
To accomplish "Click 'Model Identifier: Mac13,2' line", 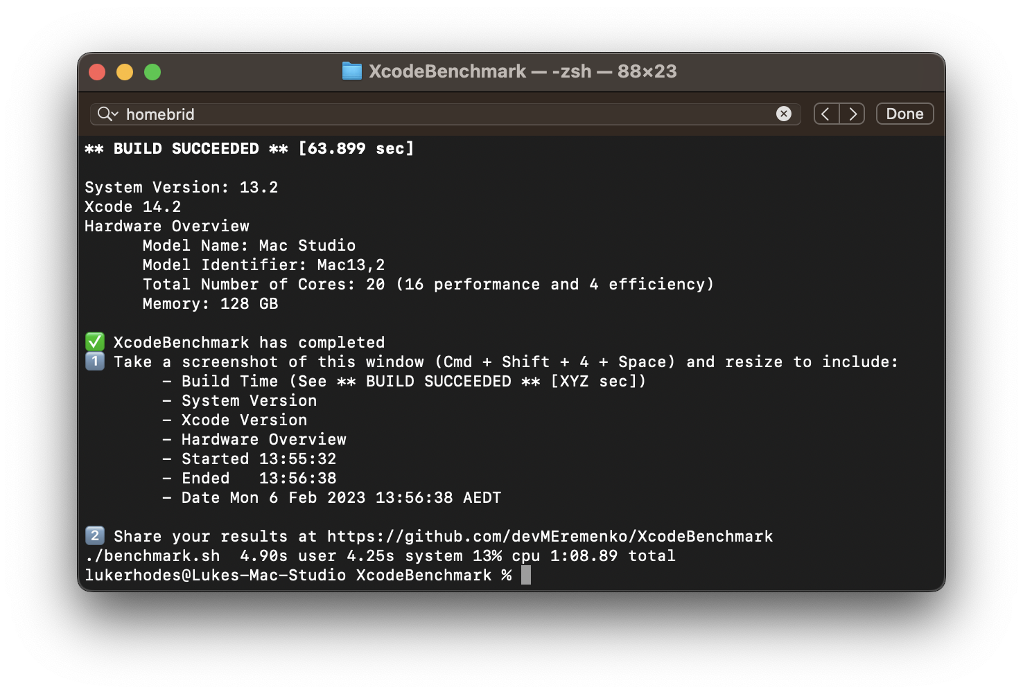I will click(x=263, y=265).
